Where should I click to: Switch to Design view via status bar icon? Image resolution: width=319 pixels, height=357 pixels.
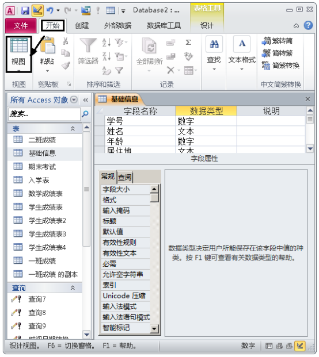300,346
